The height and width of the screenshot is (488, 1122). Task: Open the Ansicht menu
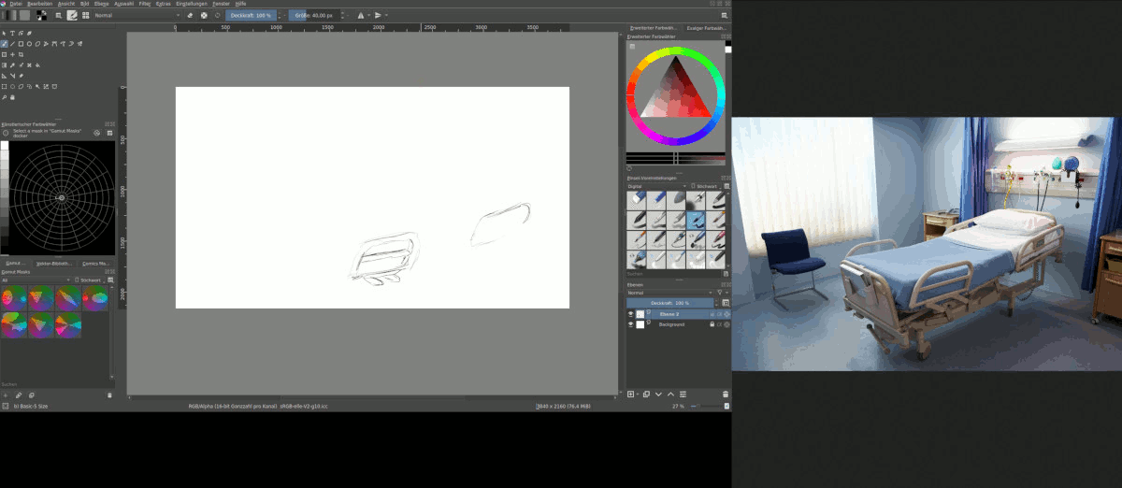coord(67,4)
